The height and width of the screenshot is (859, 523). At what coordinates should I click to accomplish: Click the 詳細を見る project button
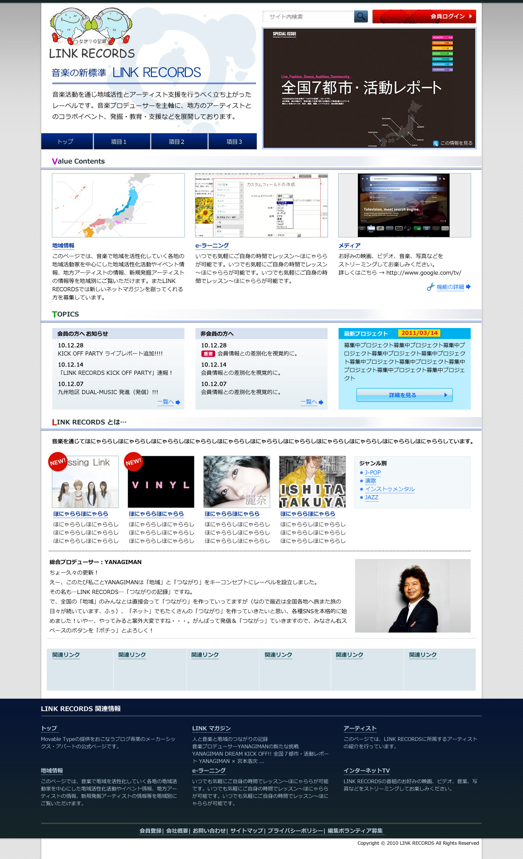point(405,395)
